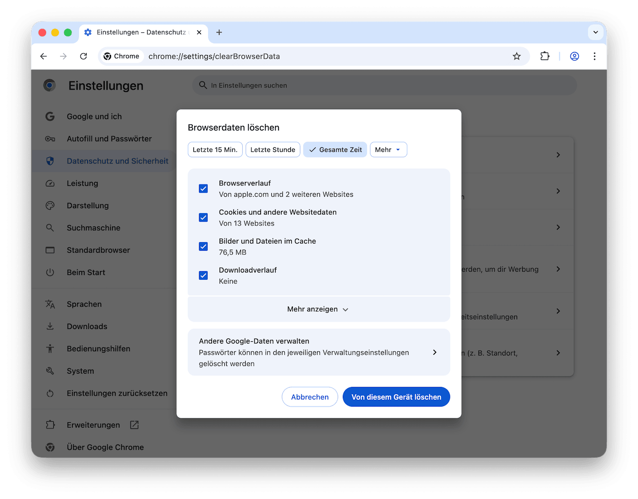
Task: Open the Chrome profile icon
Action: click(x=574, y=56)
